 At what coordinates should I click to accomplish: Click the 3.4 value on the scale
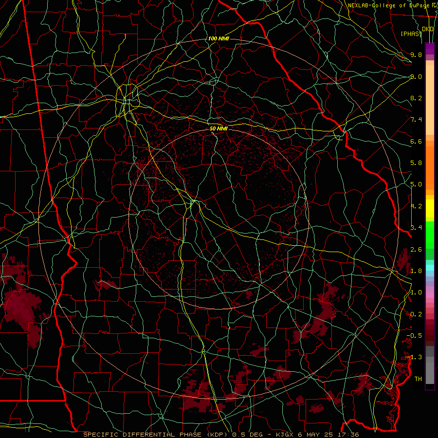[x=416, y=228]
